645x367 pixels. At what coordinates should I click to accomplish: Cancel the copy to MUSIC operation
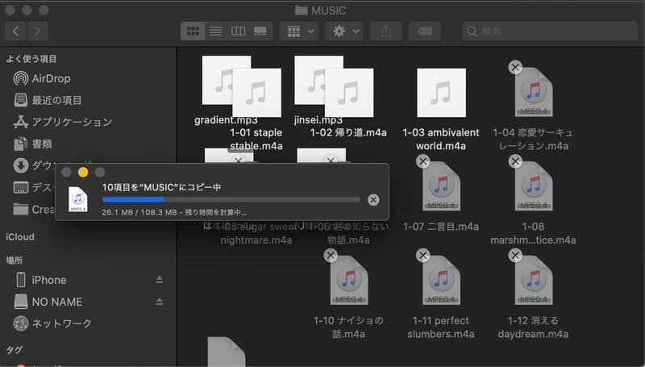(x=372, y=199)
